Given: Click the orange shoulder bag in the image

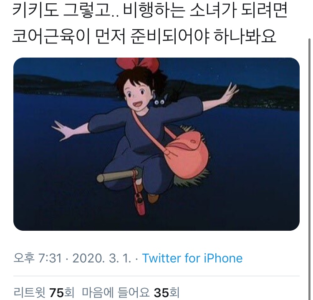Looking at the screenshot, I should (184, 154).
